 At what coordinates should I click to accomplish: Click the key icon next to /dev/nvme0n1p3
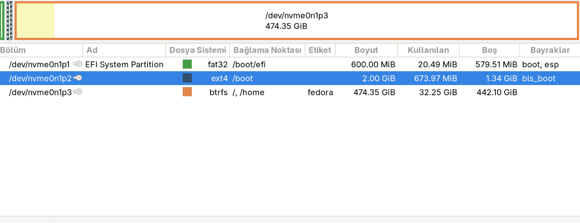pyautogui.click(x=78, y=92)
